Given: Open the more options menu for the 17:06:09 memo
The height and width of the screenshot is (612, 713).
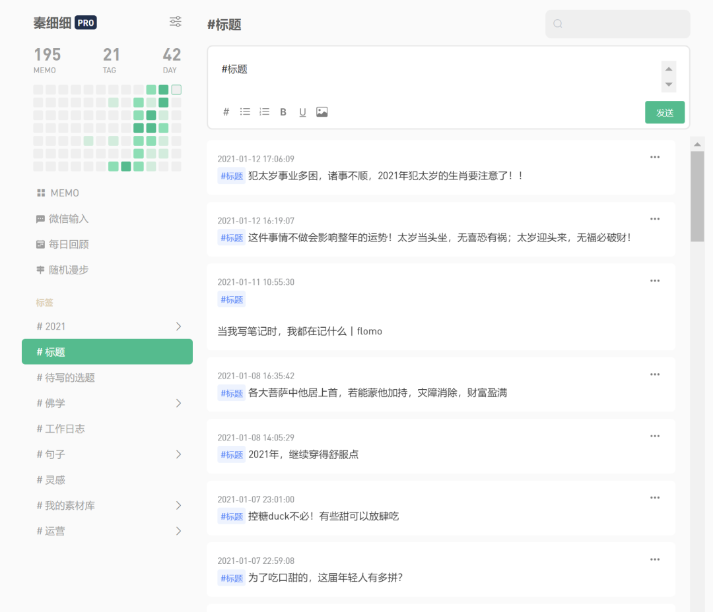Looking at the screenshot, I should 655,157.
